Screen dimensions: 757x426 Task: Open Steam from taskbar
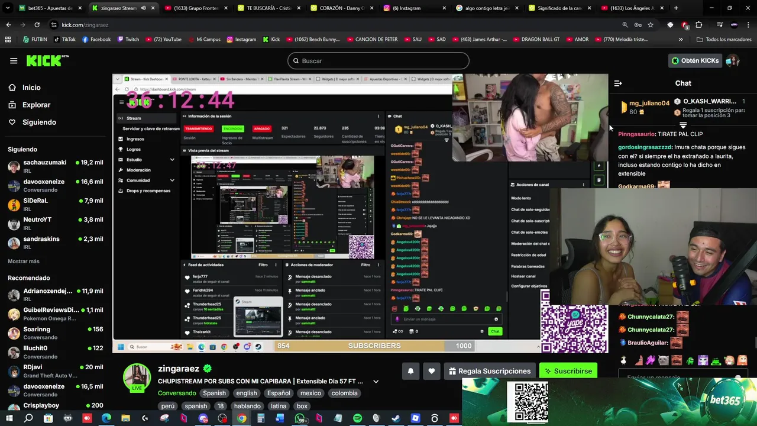[396, 418]
